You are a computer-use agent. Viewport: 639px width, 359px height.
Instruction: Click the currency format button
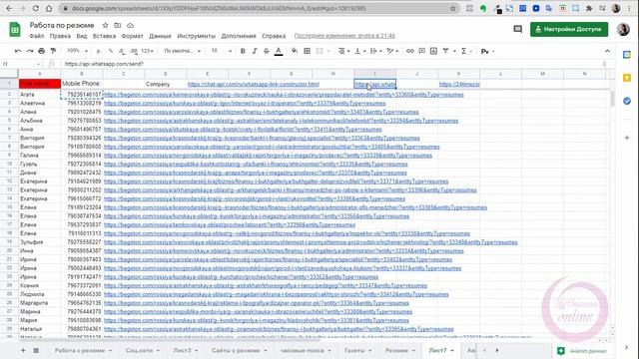click(99, 51)
